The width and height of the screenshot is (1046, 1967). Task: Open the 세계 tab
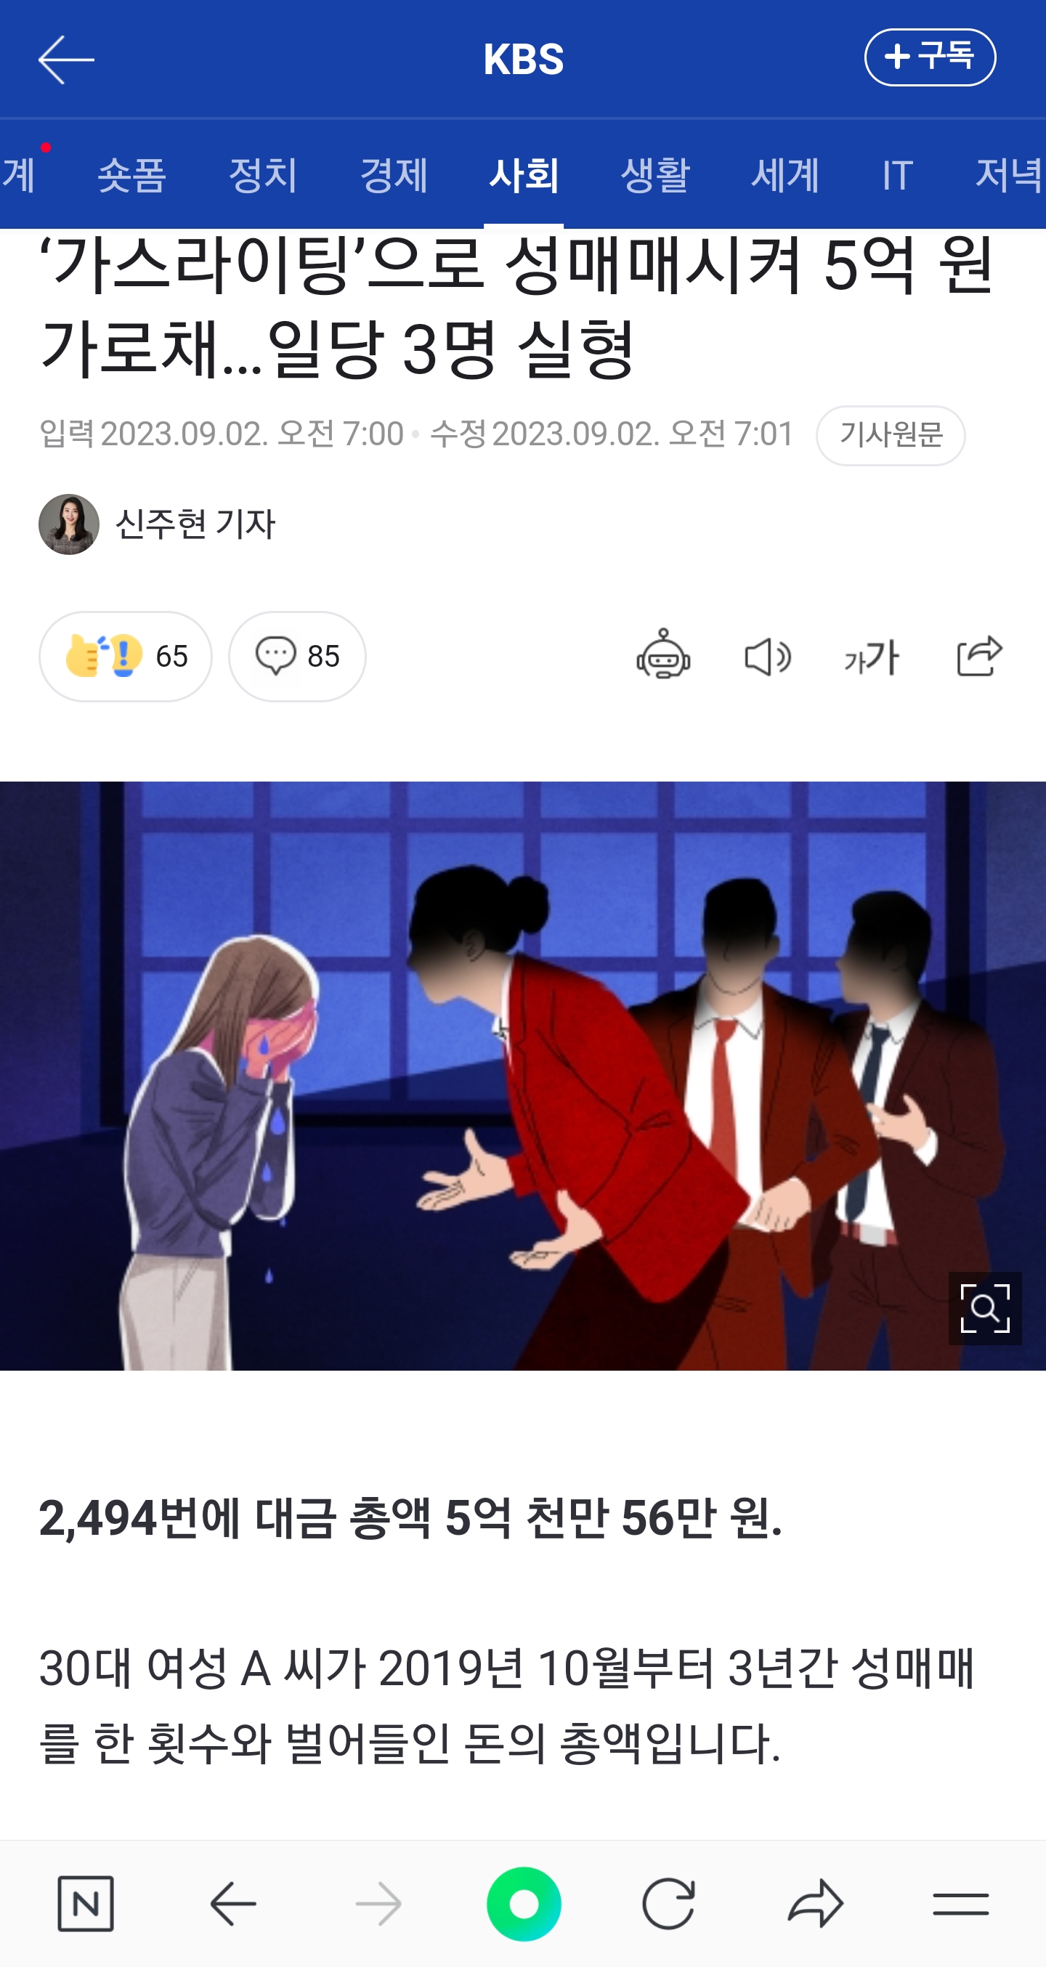pyautogui.click(x=785, y=175)
